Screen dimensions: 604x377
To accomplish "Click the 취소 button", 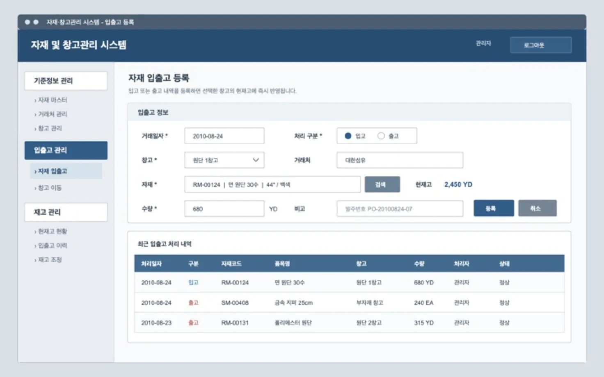I will pos(538,208).
